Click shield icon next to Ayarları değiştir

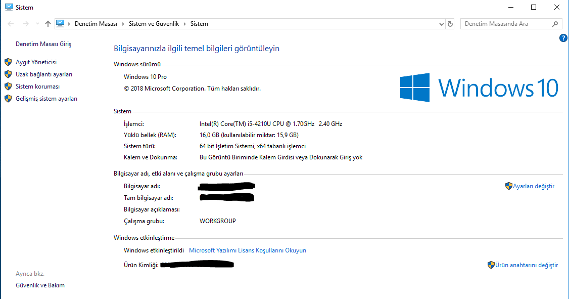509,186
